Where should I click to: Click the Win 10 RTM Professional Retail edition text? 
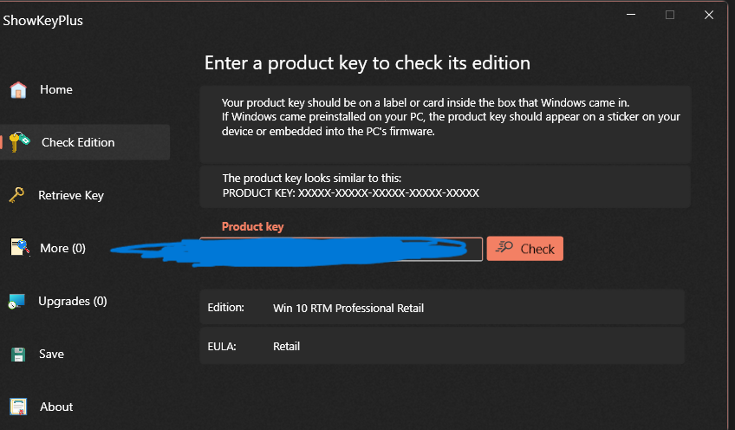(x=348, y=308)
